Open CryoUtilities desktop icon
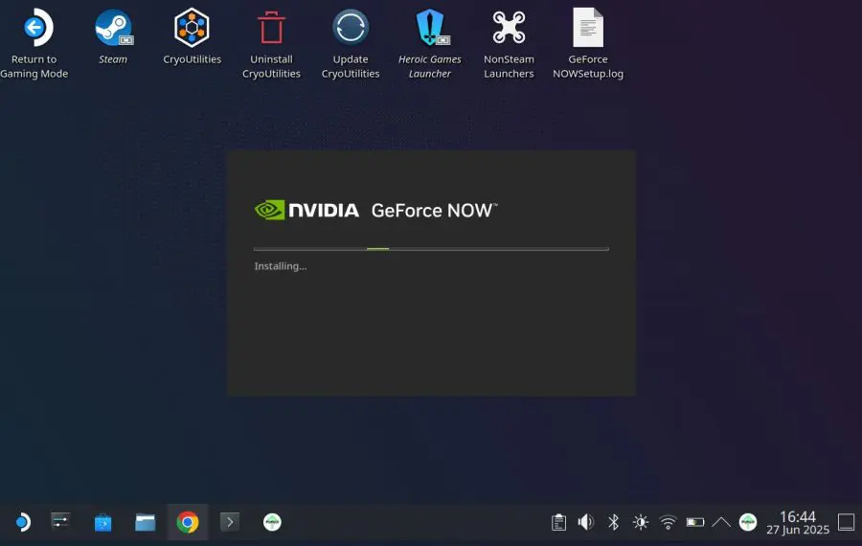Image resolution: width=862 pixels, height=546 pixels. pos(192,37)
